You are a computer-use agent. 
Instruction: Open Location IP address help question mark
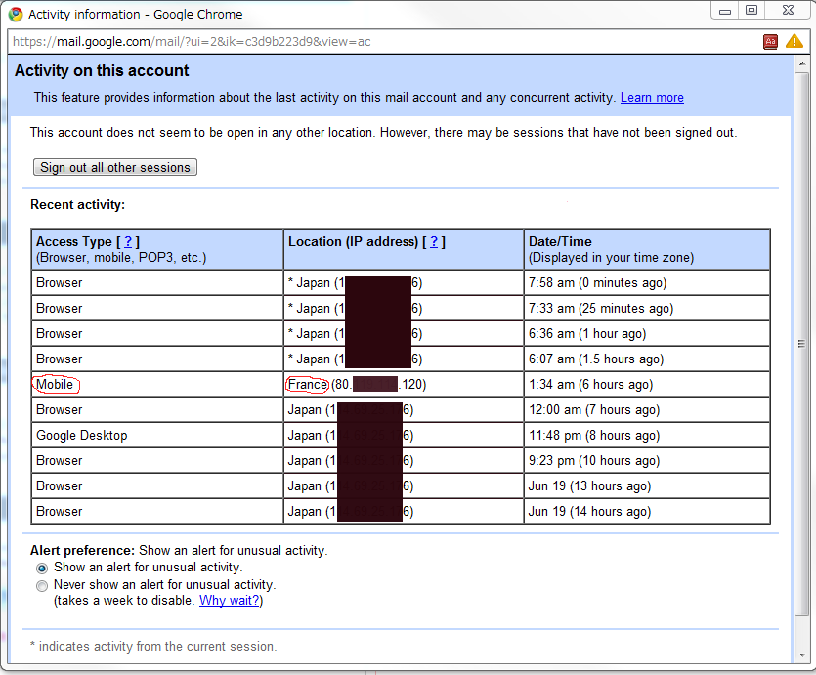click(434, 241)
